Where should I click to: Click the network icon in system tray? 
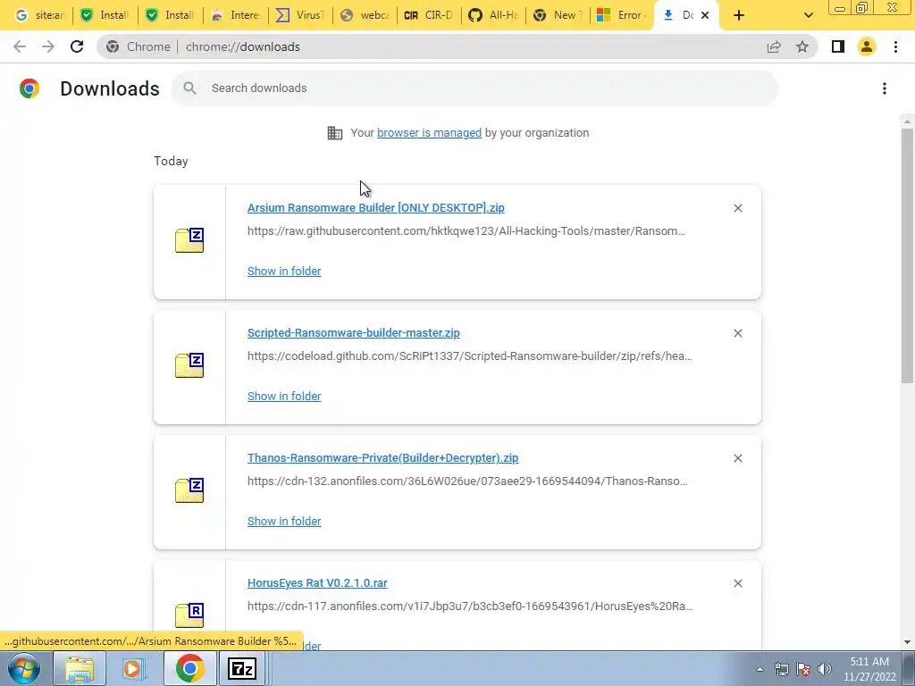point(782,669)
